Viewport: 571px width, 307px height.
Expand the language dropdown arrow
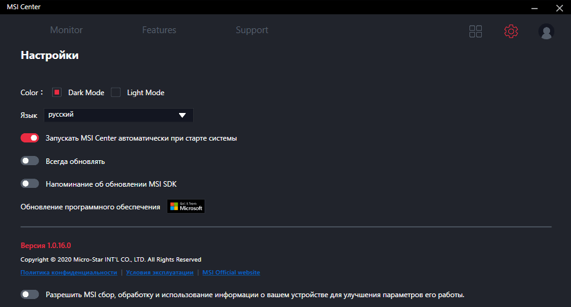(182, 115)
